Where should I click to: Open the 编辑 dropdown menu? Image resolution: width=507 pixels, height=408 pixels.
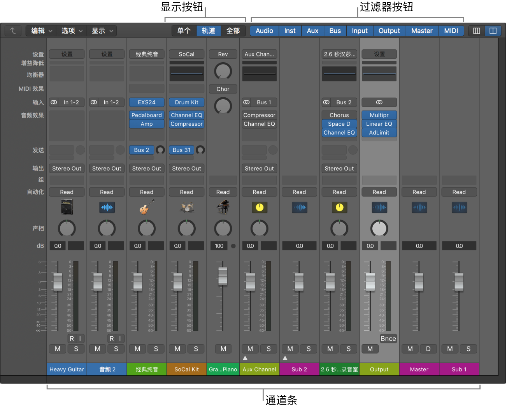(42, 31)
